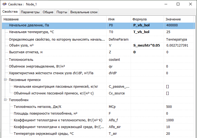The image size is (197, 138).
Task: Open the Общие tab
Action: [x=48, y=12]
